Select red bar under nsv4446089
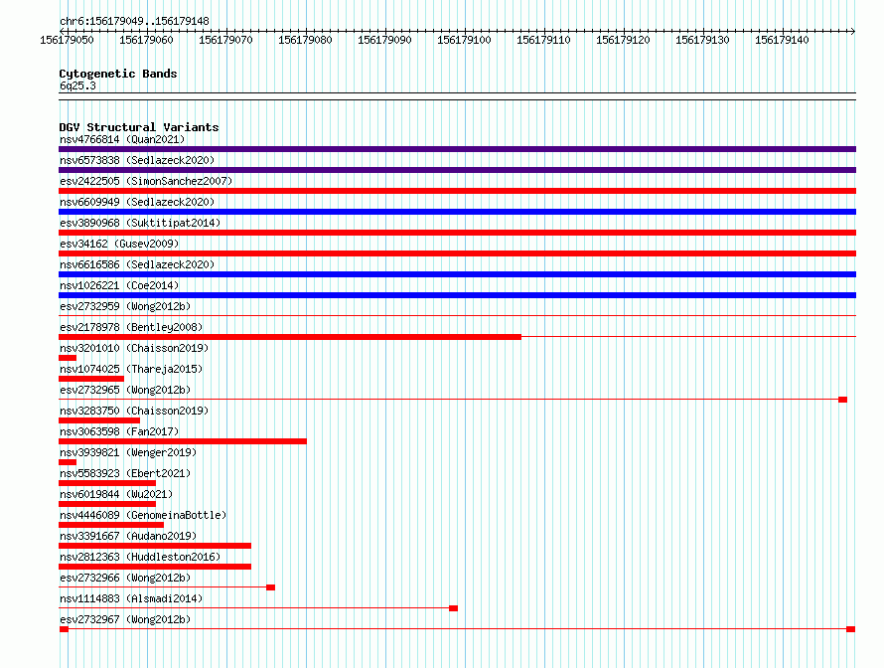Screen dimensions: 884x668 (111, 525)
